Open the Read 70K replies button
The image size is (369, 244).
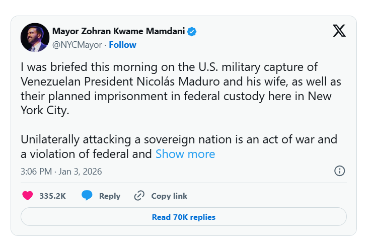pyautogui.click(x=183, y=217)
